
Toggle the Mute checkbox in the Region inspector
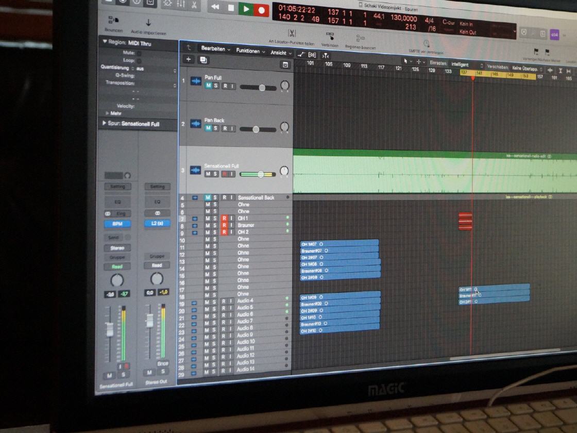[x=139, y=54]
